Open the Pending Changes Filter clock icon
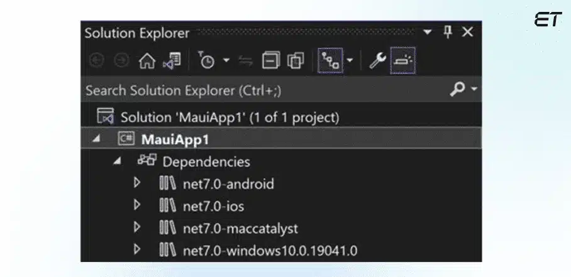 (206, 60)
